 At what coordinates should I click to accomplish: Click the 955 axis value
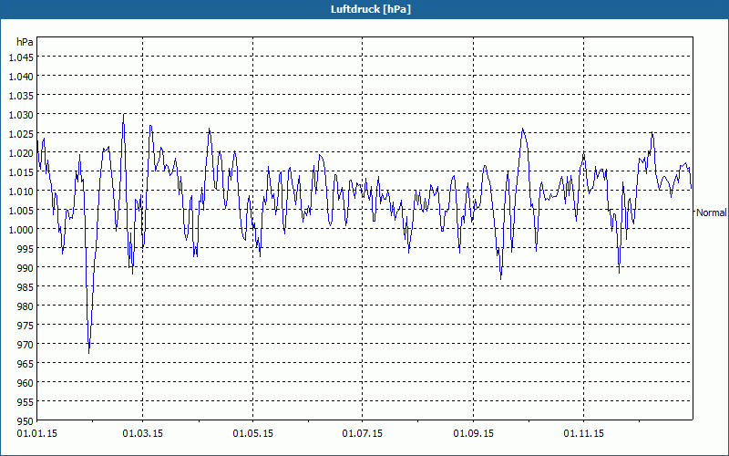point(26,401)
